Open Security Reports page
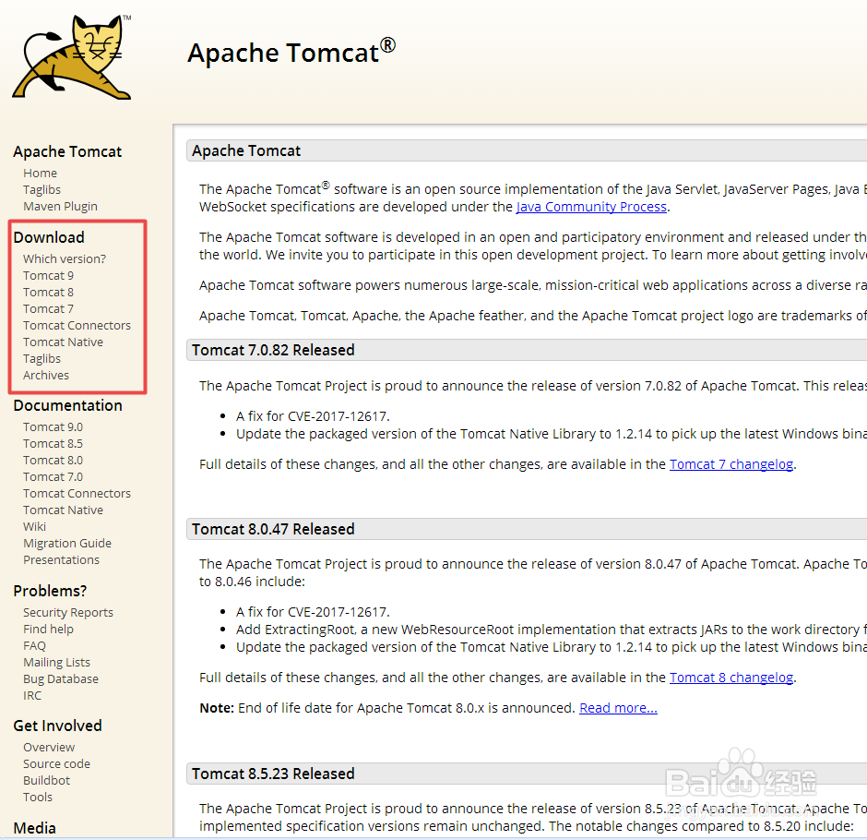This screenshot has width=867, height=840. [68, 613]
